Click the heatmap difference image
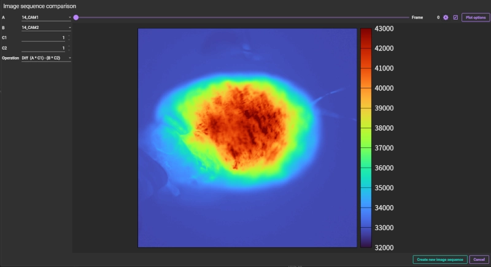491x267 pixels. (x=247, y=137)
